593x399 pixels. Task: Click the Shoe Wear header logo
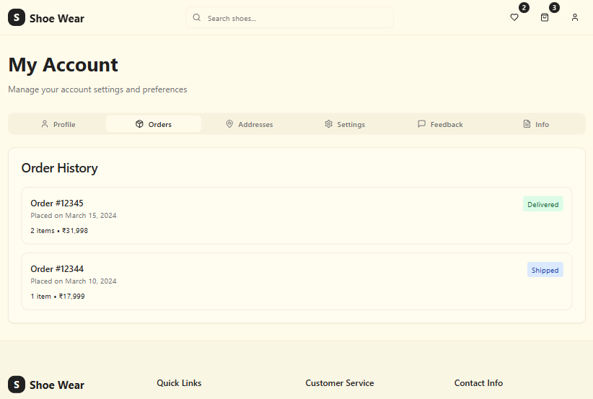tap(46, 18)
